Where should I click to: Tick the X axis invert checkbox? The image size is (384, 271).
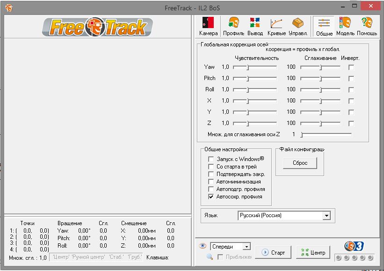coord(351,101)
